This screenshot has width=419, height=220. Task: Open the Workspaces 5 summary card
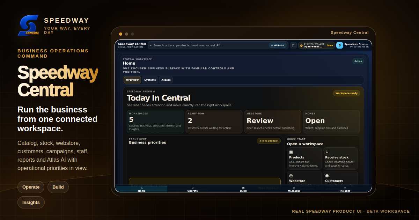tap(155, 122)
